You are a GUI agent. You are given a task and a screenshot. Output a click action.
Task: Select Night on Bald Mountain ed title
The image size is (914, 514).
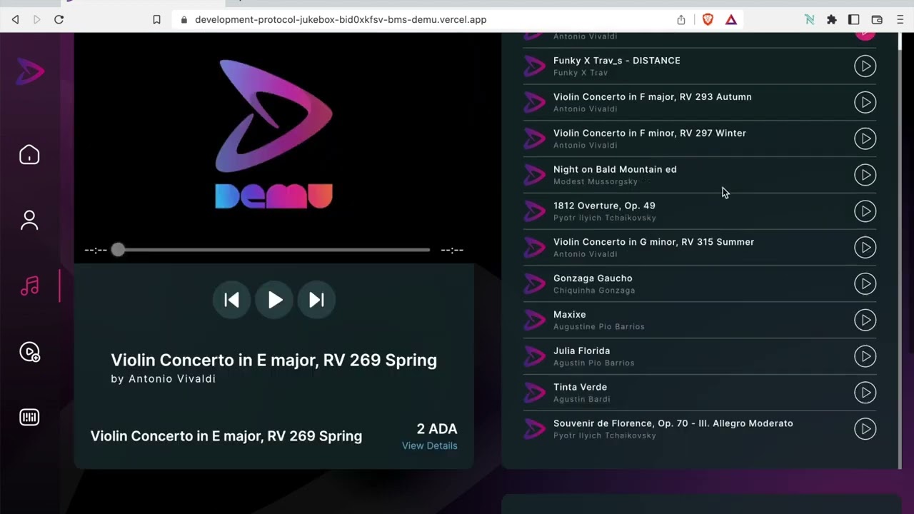point(615,169)
